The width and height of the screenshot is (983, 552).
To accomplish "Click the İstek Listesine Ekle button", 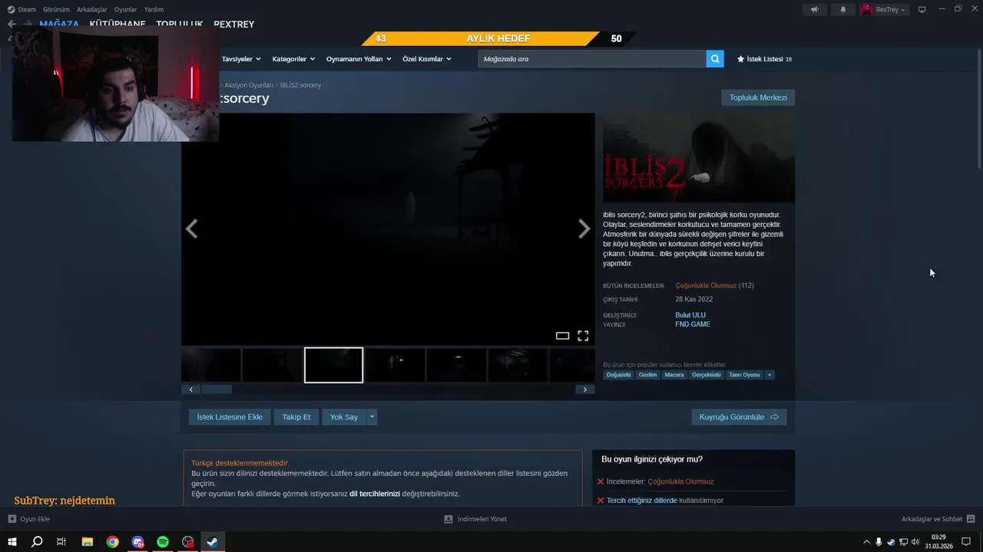I will pos(230,417).
